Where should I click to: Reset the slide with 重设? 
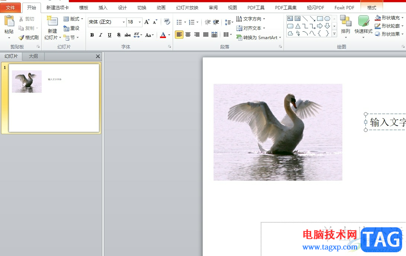71,28
